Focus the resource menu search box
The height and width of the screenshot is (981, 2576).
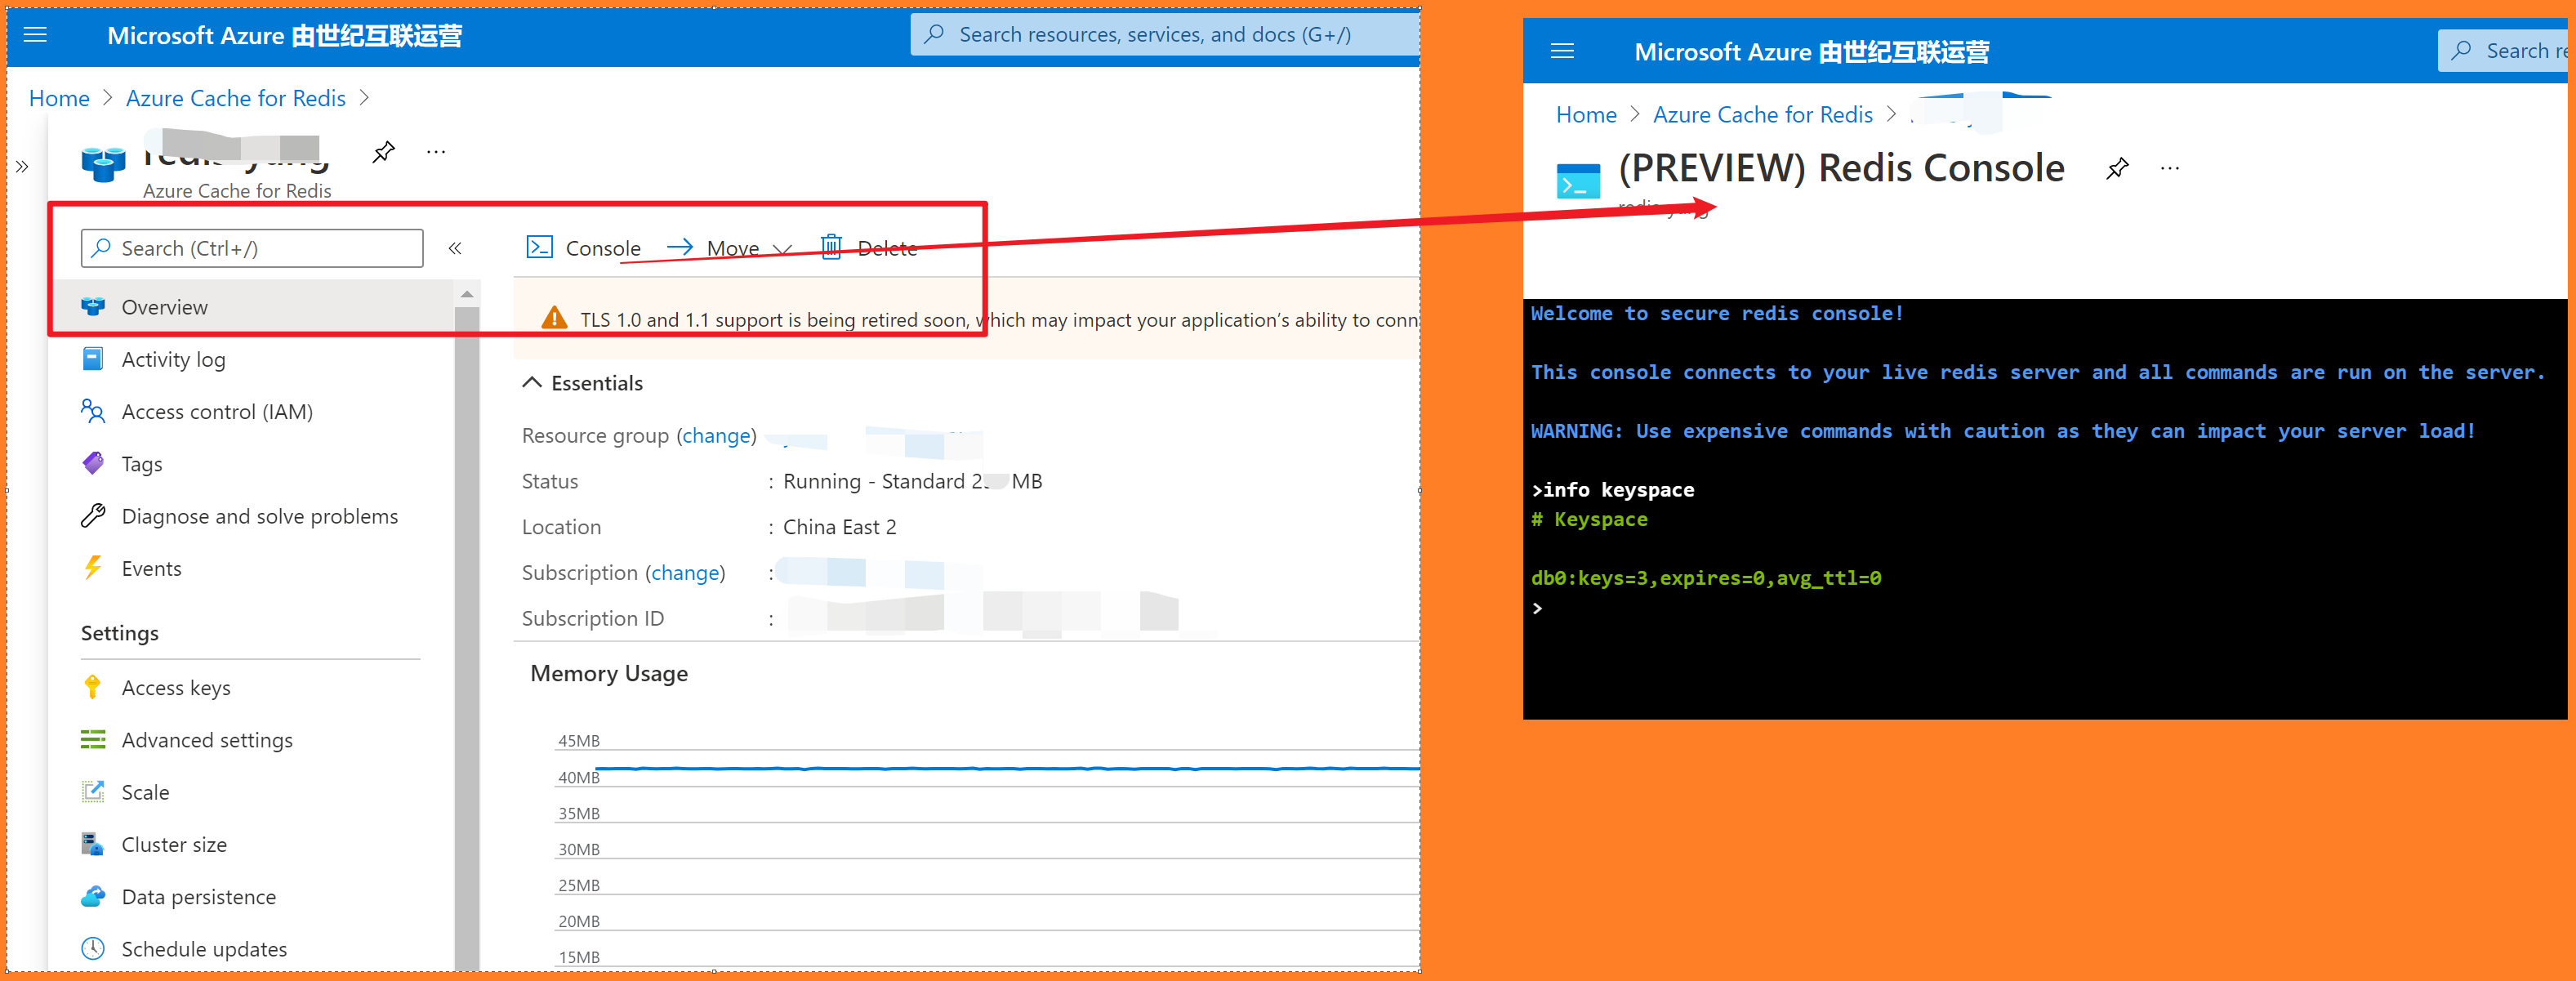252,248
